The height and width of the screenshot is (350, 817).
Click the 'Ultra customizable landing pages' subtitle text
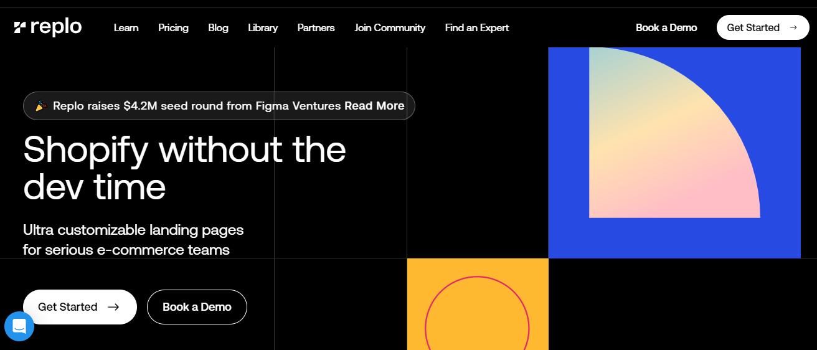(x=133, y=240)
